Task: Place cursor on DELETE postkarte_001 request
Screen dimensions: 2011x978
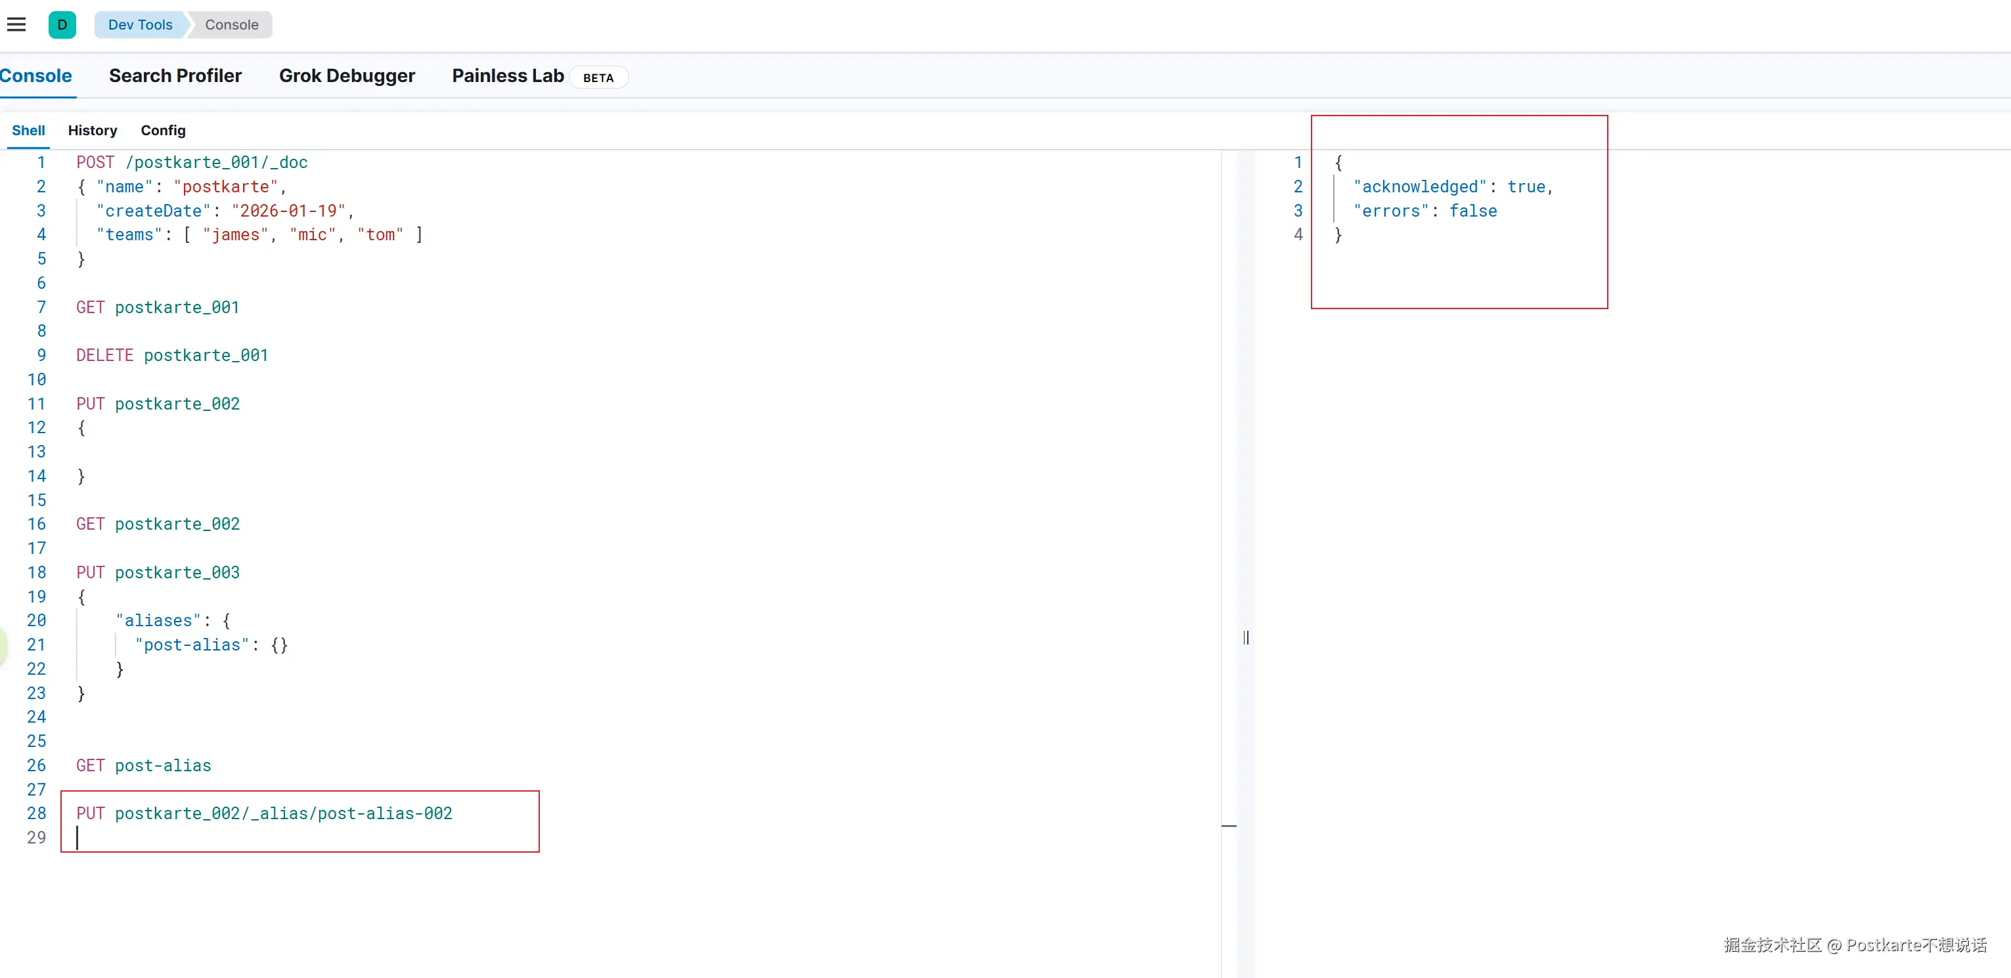Action: (172, 356)
